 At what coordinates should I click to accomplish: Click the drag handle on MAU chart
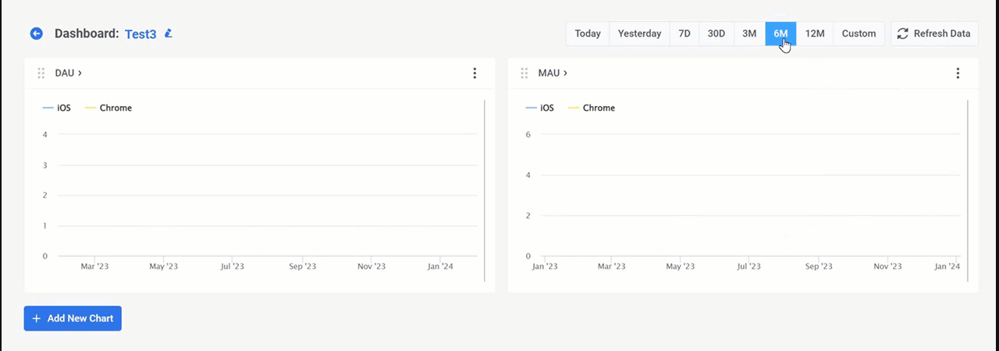click(524, 73)
